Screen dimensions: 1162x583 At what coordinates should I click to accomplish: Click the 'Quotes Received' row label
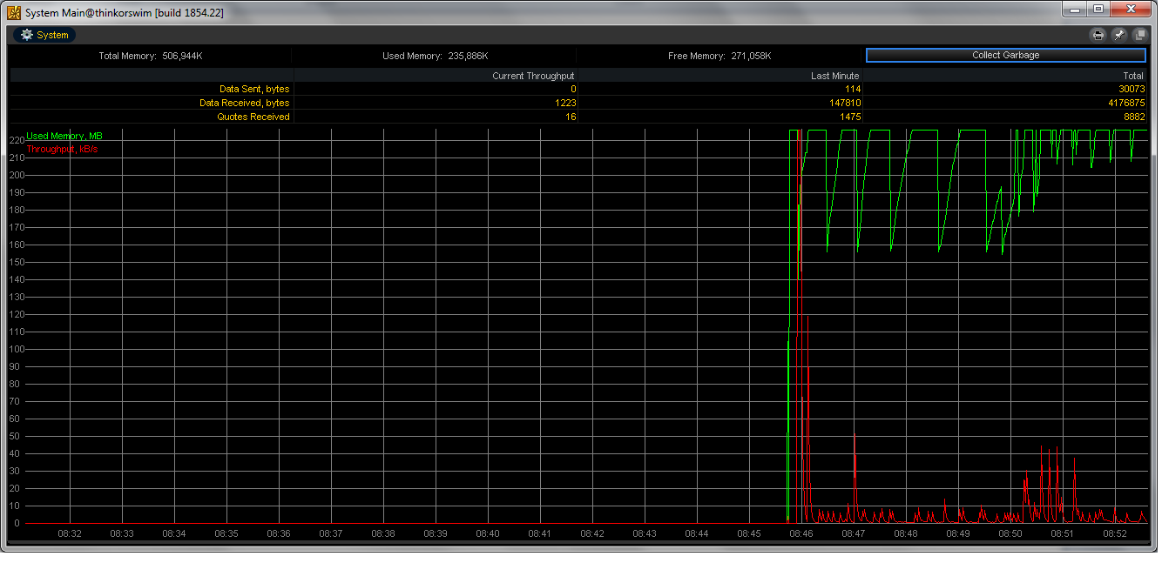coord(253,117)
